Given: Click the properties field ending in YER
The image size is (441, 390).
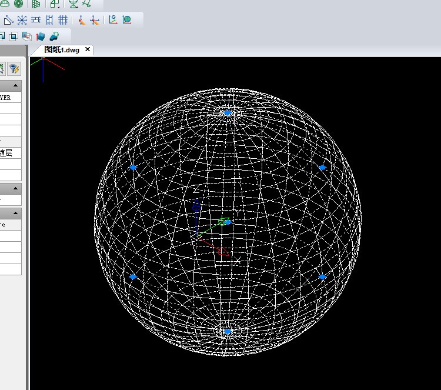Looking at the screenshot, I should [11, 98].
